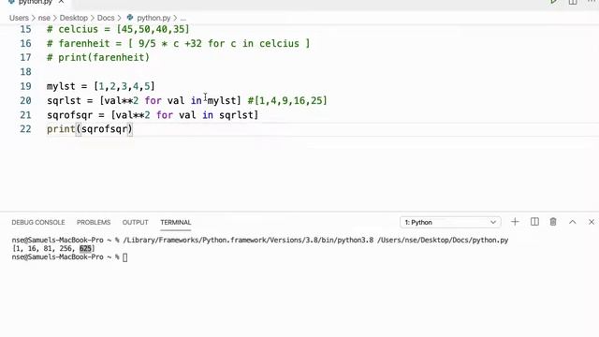Switch to the PROBLEMS tab
This screenshot has height=337, width=599.
(94, 223)
